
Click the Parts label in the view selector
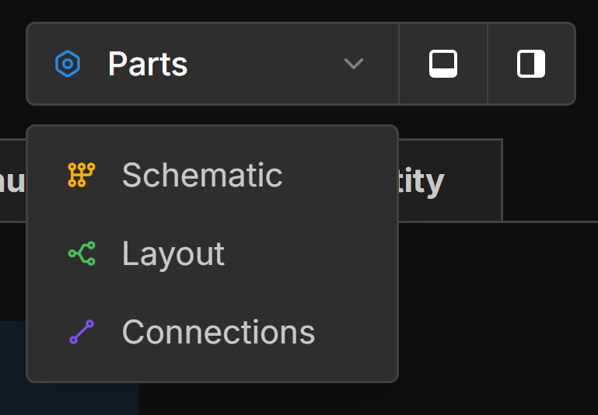tap(148, 64)
